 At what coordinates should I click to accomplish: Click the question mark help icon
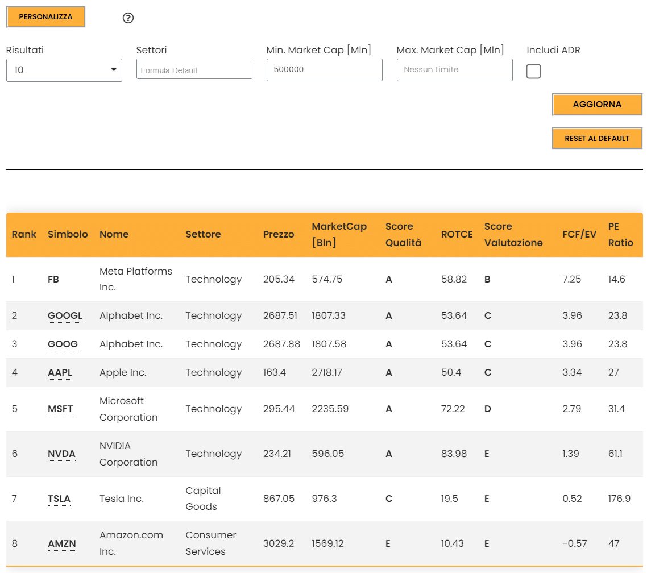click(128, 18)
